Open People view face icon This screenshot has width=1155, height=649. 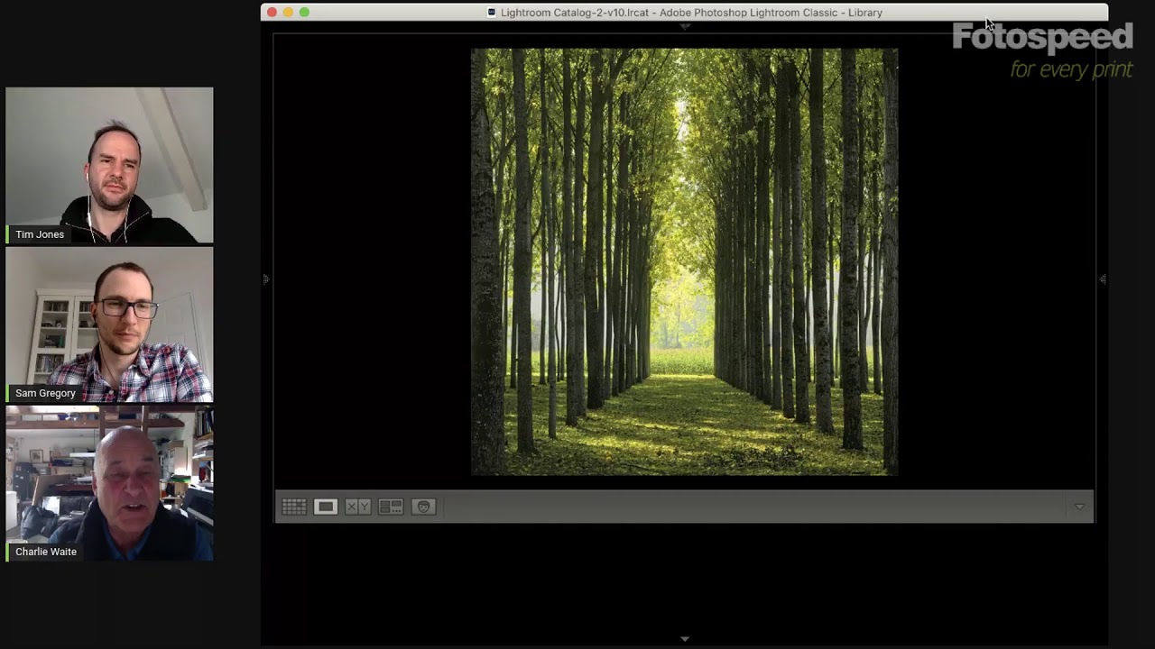pos(423,507)
